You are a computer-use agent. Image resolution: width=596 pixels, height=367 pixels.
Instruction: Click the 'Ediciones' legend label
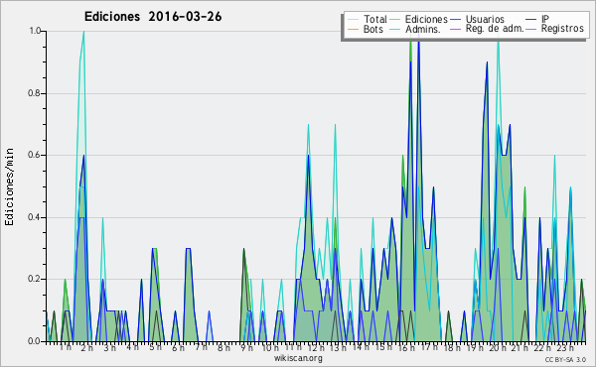tap(426, 19)
